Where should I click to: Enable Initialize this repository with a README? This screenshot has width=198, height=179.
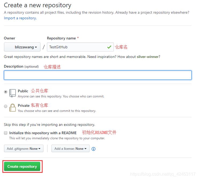6,133
